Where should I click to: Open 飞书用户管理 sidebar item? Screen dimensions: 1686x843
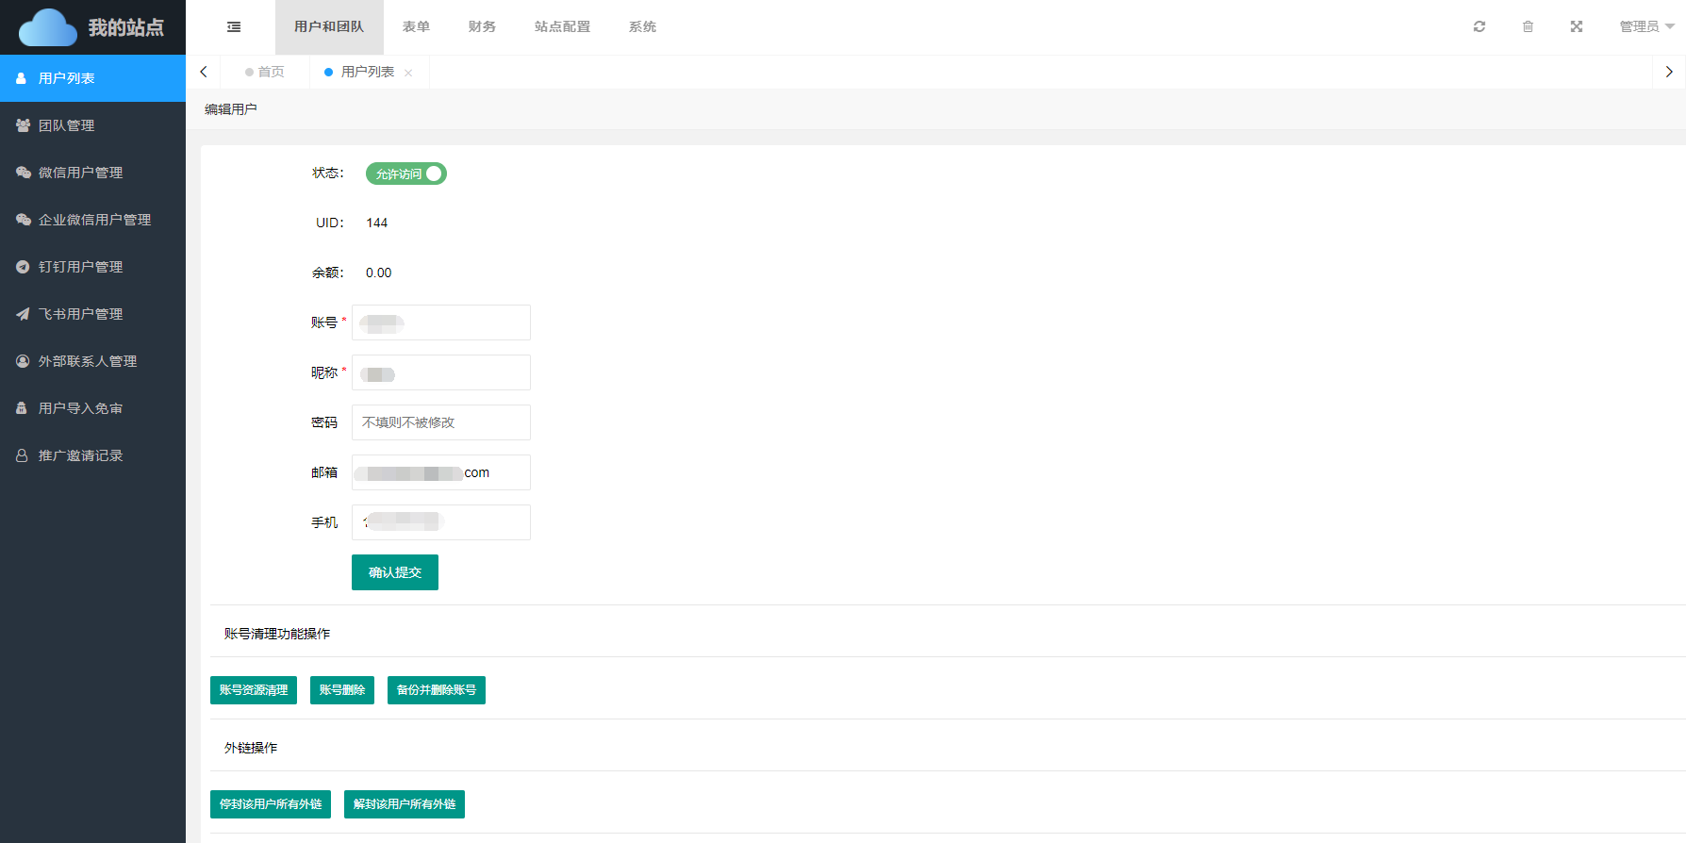tap(80, 314)
